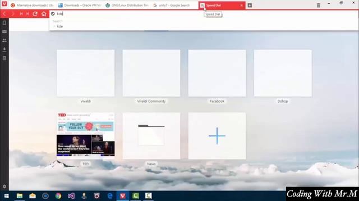
Task: Open Vivaldi settings gear icon
Action: (4, 186)
